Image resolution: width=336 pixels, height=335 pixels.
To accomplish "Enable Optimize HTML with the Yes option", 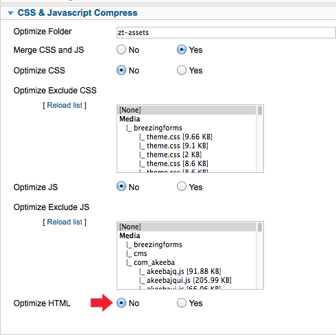I will pos(182,303).
